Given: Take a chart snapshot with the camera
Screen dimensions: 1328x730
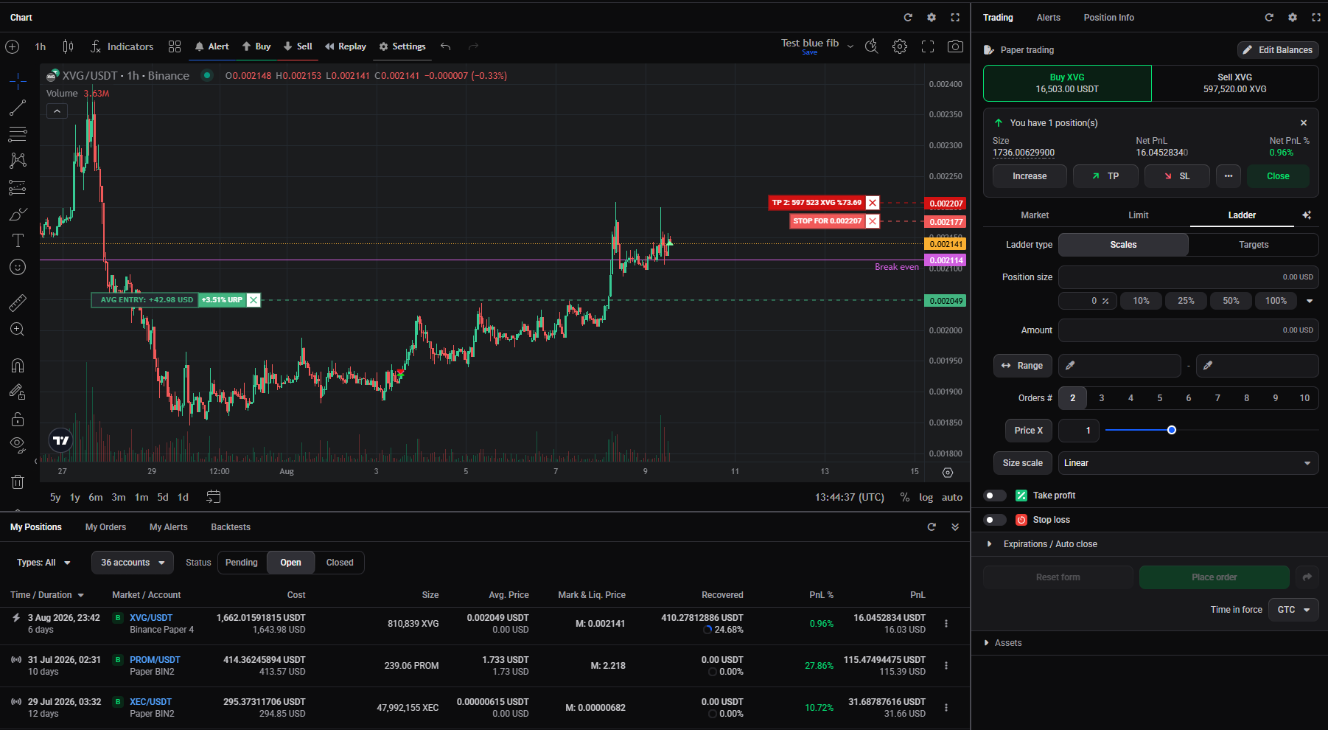Looking at the screenshot, I should click(955, 46).
